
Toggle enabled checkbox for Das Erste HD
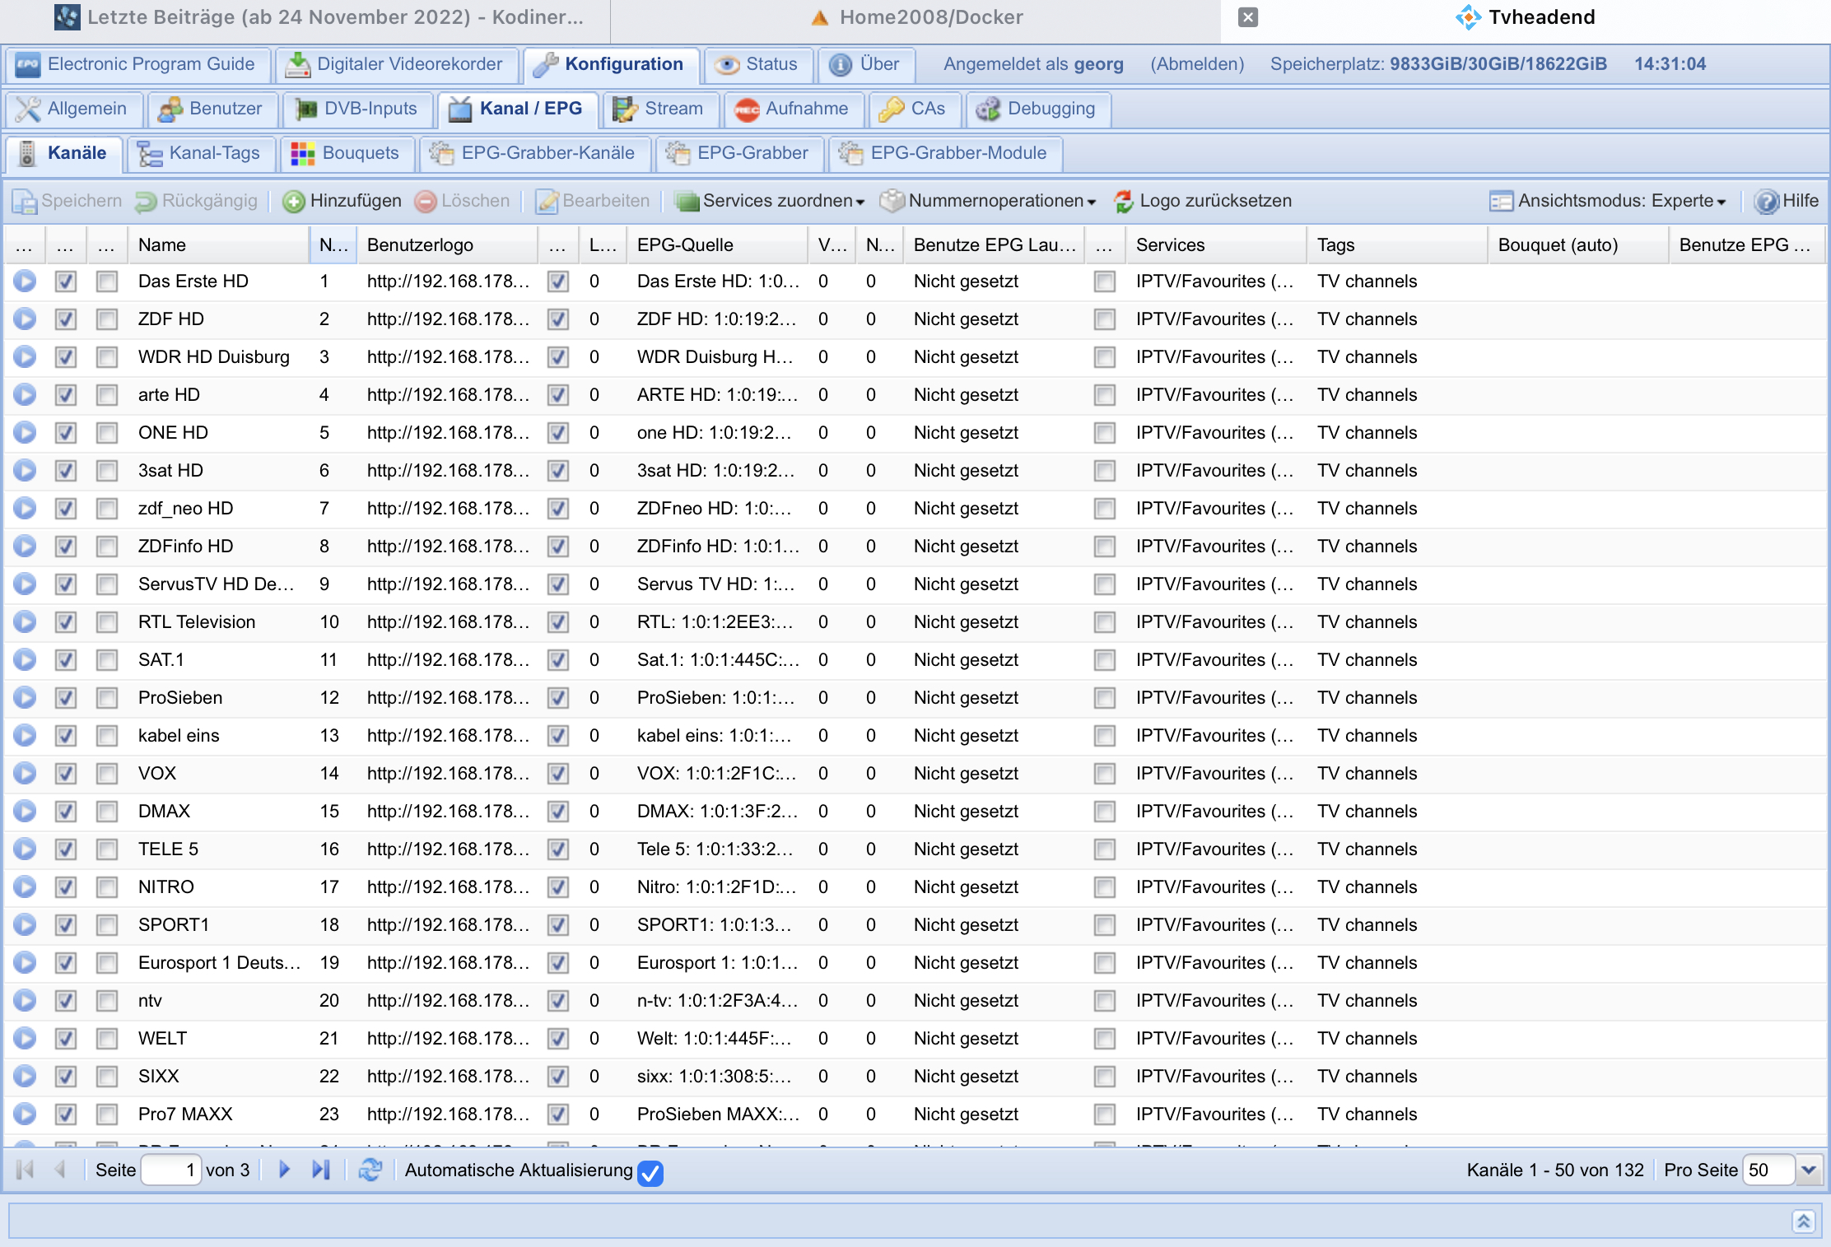pos(66,282)
